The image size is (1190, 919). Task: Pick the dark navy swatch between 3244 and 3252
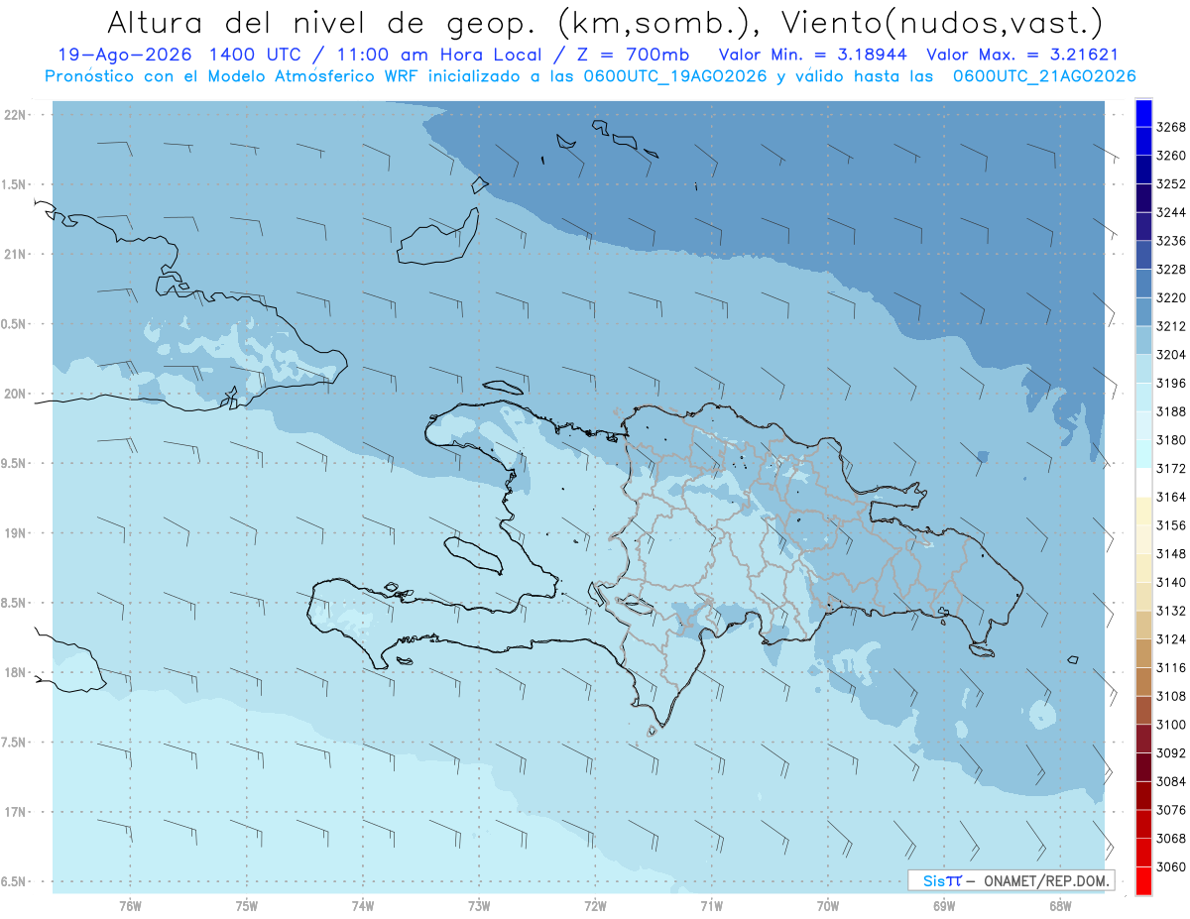coord(1143,198)
